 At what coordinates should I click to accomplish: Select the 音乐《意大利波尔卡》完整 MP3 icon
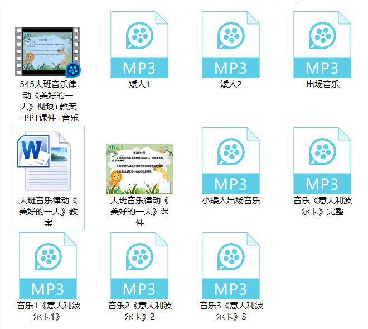[322, 161]
